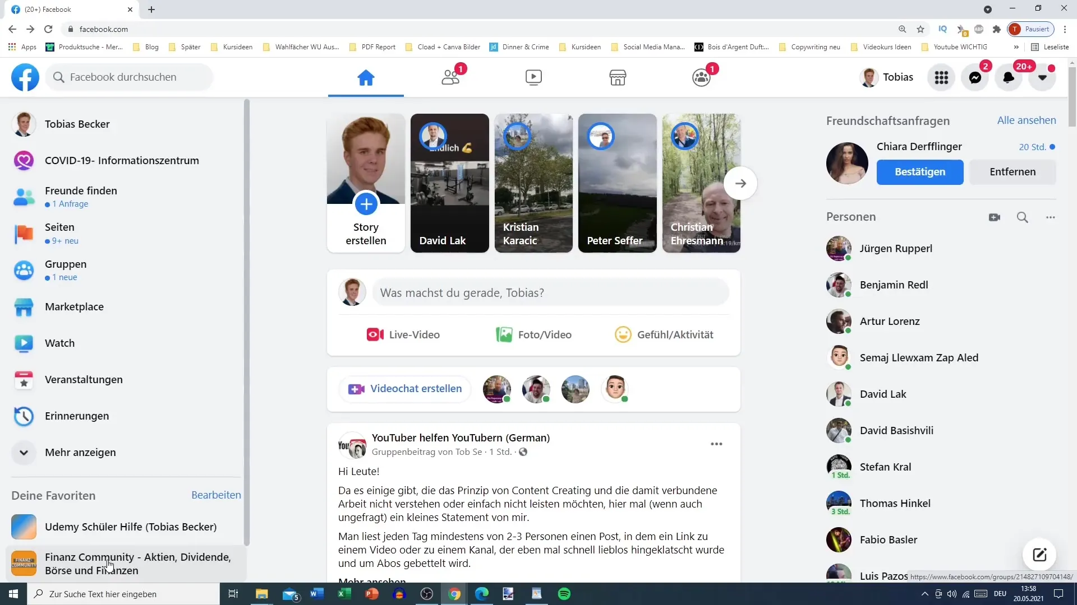Click Alle ansehen friend requests link
Viewport: 1077px width, 605px height.
(x=1027, y=120)
